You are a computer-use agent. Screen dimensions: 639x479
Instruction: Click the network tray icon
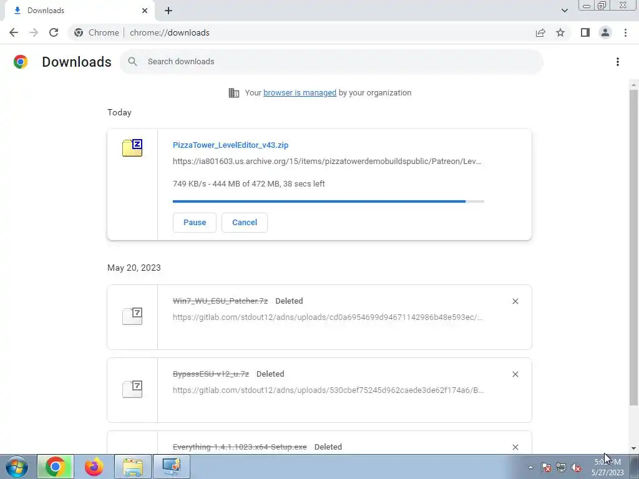[x=561, y=467]
